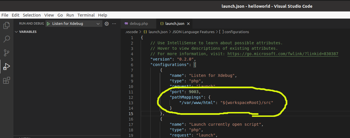Viewport: 350px width, 138px height.
Task: Open the File menu
Action: click(5, 15)
